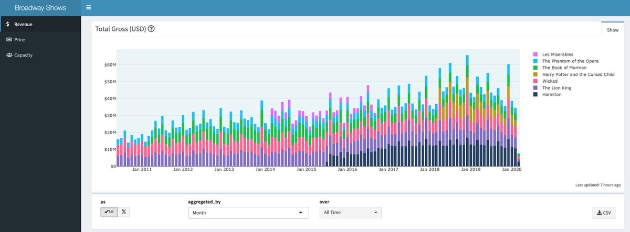Click the Broadway Shows header title

pyautogui.click(x=40, y=8)
